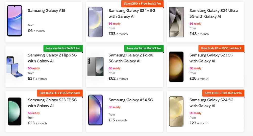This screenshot has height=136, width=253.
Task: Click the Galaxy S23 FE phone image
Action: 15,111
